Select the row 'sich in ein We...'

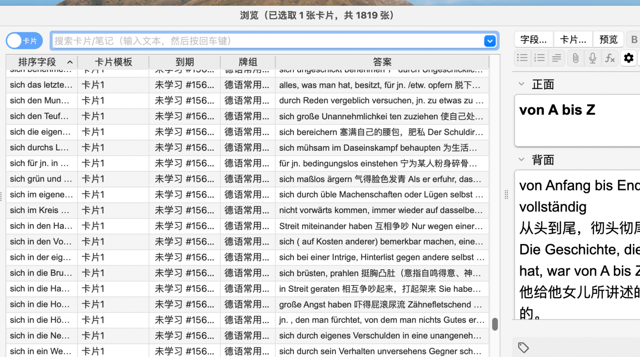(x=247, y=351)
